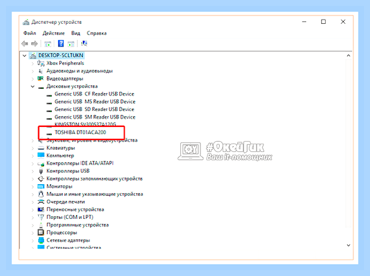Collapse the Дисковые устройства node
370x276 pixels.
pos(33,86)
